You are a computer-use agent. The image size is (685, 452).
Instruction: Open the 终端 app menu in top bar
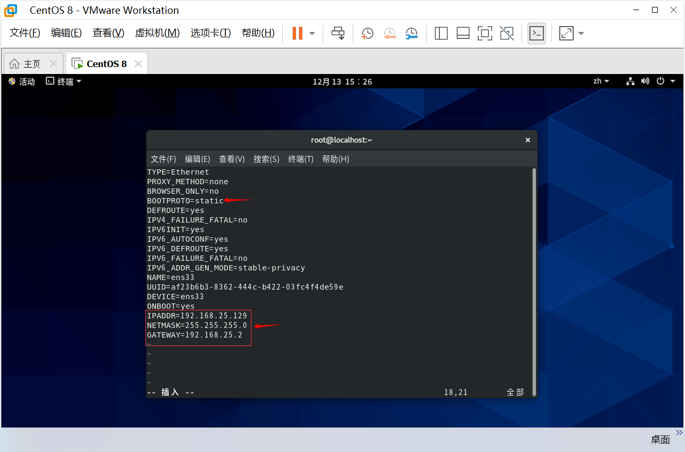64,81
